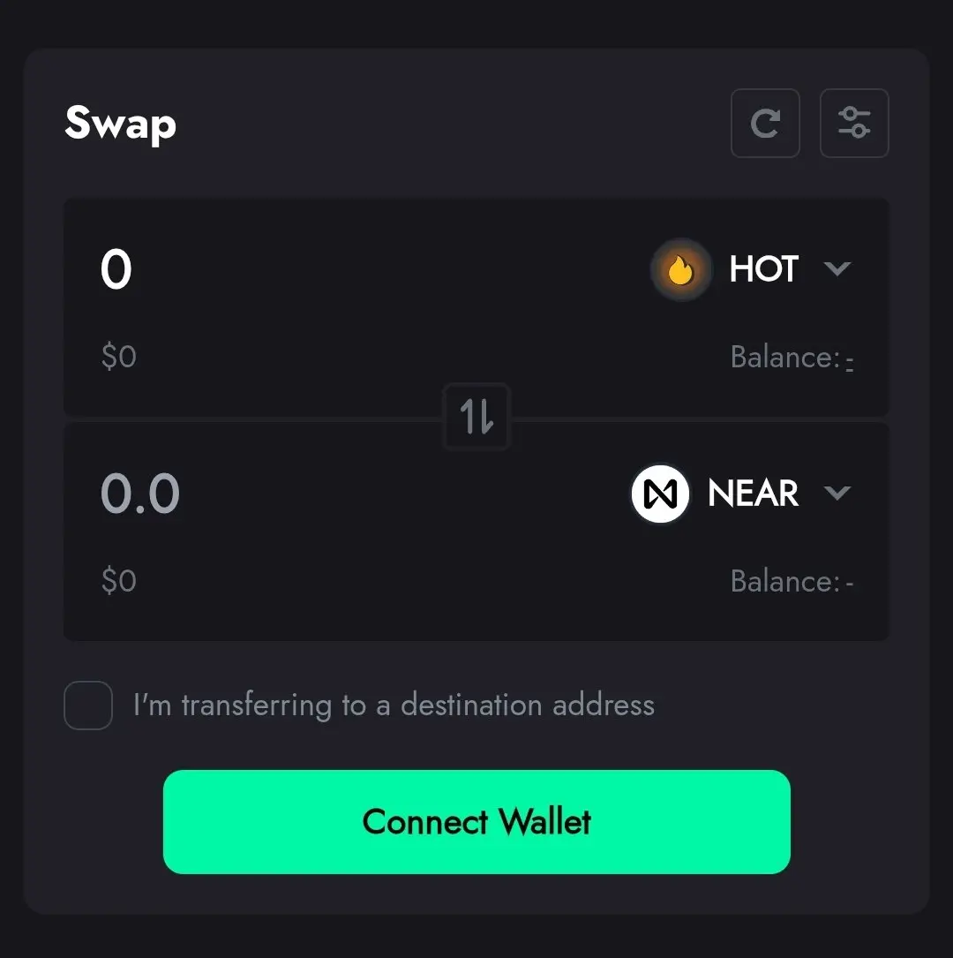
Task: Expand the HOT token dropdown chevron
Action: click(837, 268)
